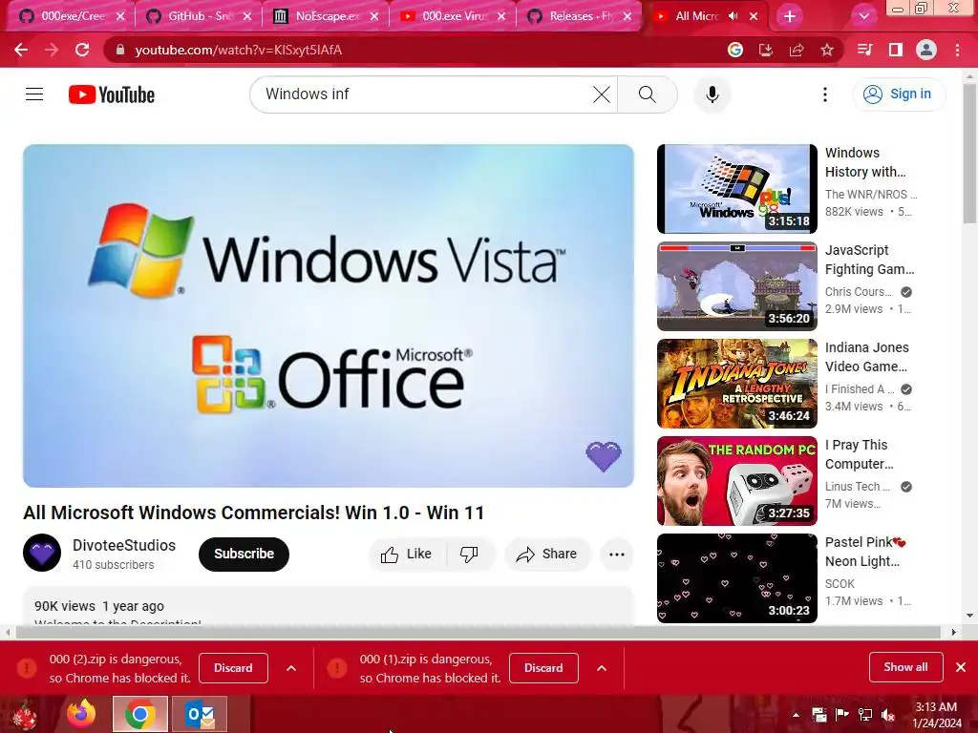The height and width of the screenshot is (733, 978).
Task: Open the Pastel Pink Neon Light thumbnail
Action: 736,577
